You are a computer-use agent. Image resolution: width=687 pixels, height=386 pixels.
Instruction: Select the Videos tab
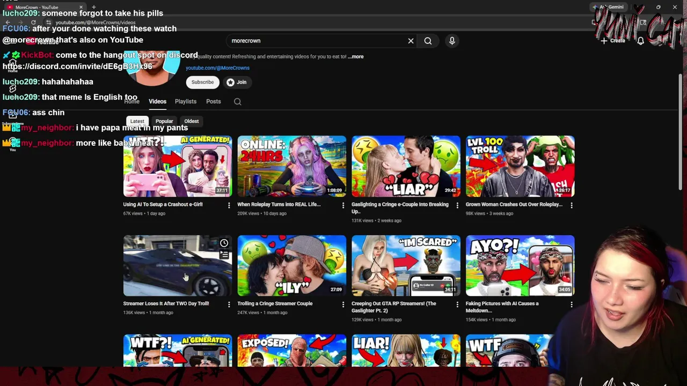157,101
